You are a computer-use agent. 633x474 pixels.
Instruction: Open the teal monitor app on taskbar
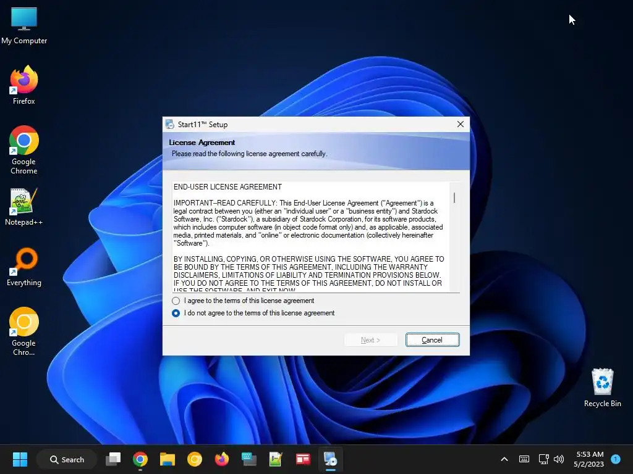(249, 459)
